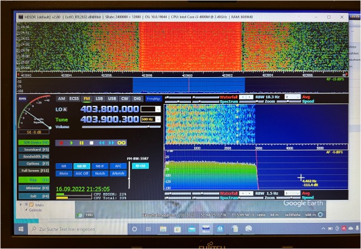This screenshot has height=249, width=361.
Task: Click the rewind double-arrow button
Action: [x=101, y=143]
